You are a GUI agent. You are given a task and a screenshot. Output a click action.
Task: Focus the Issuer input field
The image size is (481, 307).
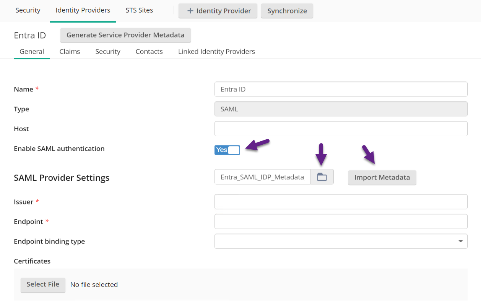pos(341,202)
